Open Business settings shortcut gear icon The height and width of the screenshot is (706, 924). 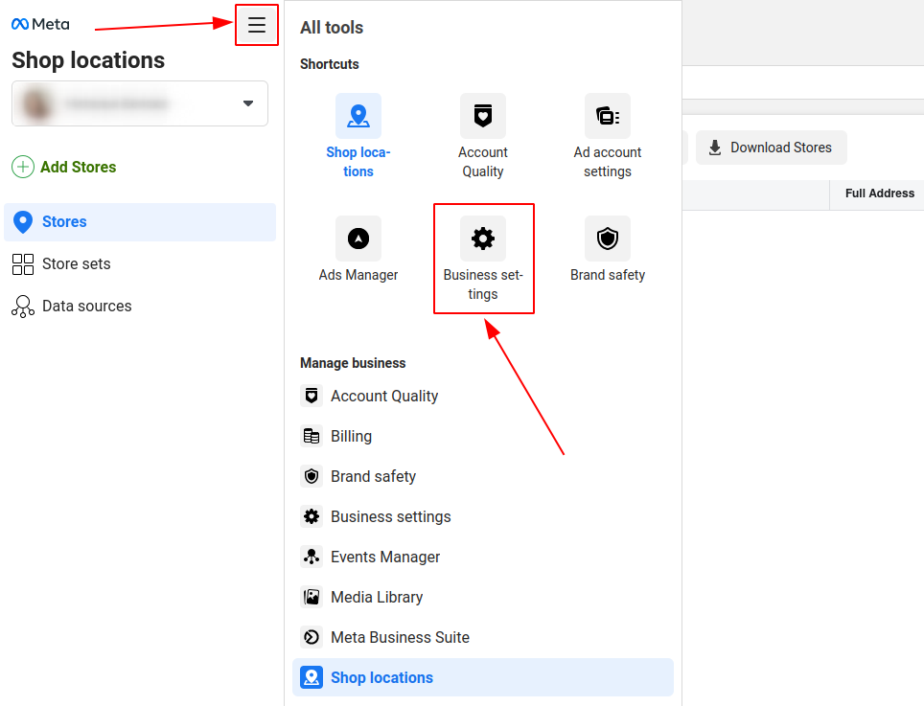[x=483, y=239]
